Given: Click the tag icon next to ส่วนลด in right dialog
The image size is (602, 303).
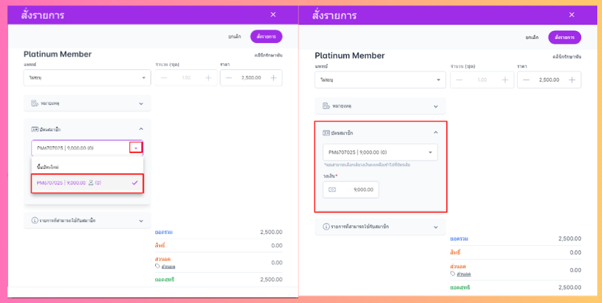Looking at the screenshot, I should (453, 274).
